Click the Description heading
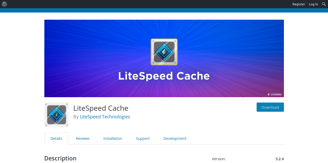328x163 pixels. (x=60, y=158)
